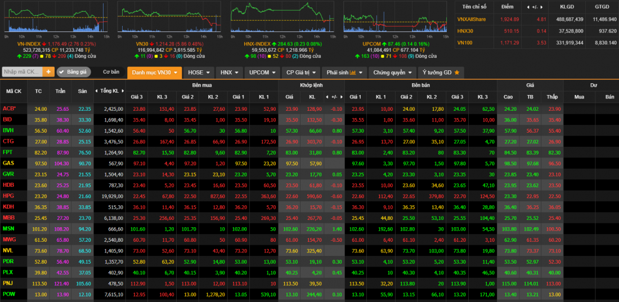Click the KDH ticker
619x302 pixels.
tap(8, 206)
